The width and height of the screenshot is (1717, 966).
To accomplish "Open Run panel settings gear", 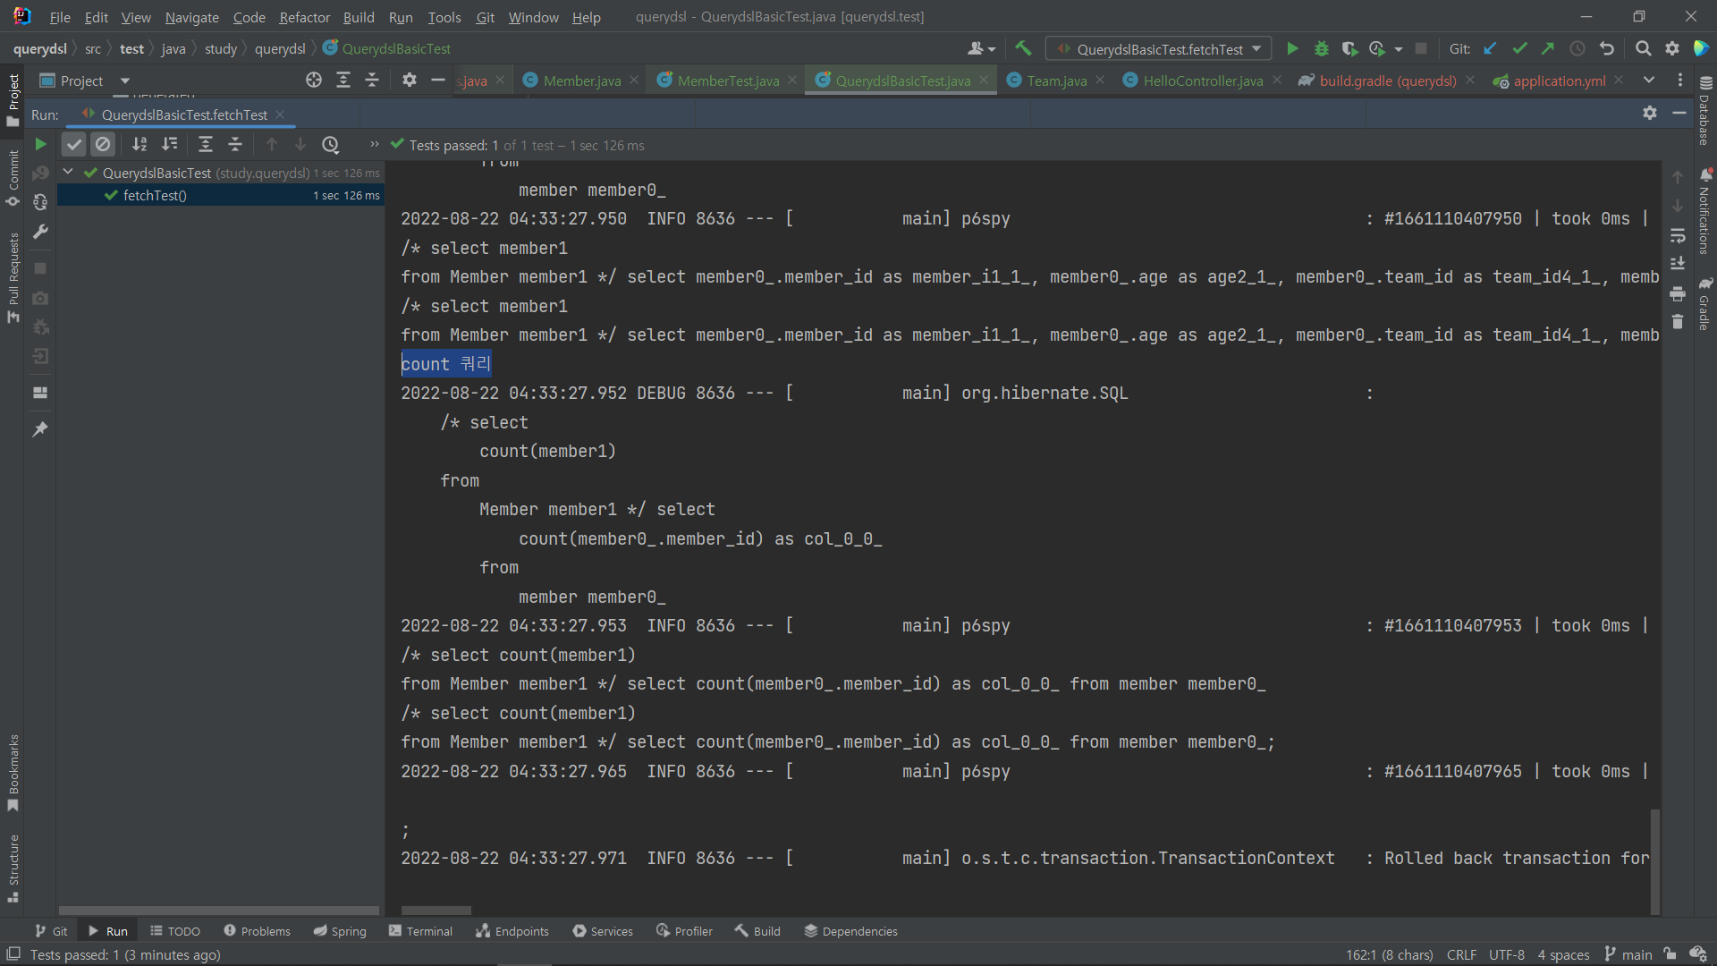I will coord(1650,113).
